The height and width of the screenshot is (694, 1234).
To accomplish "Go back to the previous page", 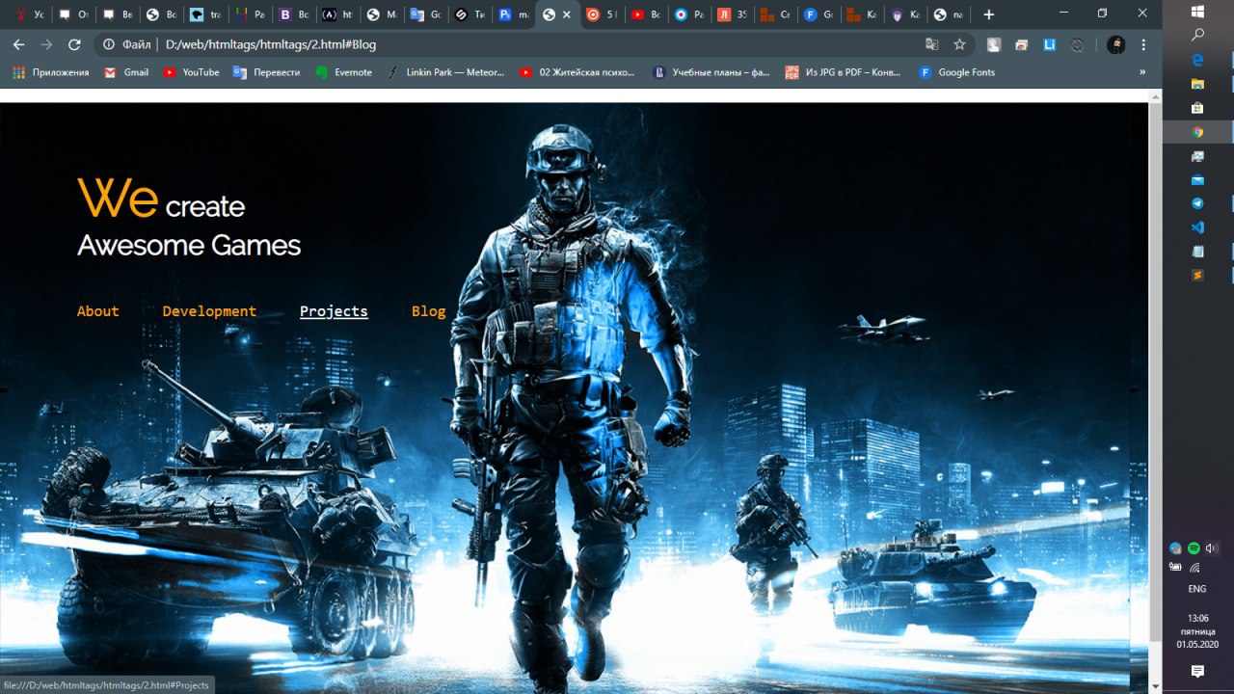I will tap(18, 44).
